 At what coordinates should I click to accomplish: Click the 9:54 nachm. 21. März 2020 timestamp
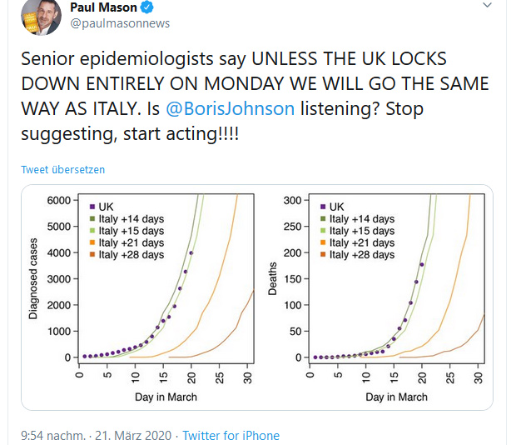95,435
